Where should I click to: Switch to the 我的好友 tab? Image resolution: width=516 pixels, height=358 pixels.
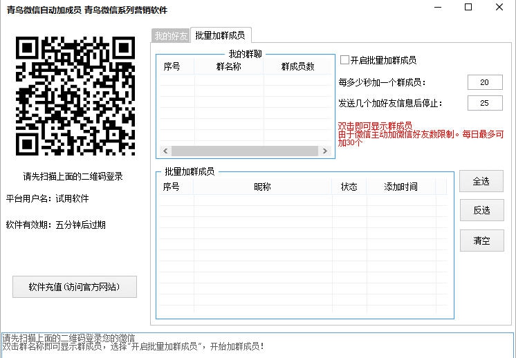coord(170,35)
